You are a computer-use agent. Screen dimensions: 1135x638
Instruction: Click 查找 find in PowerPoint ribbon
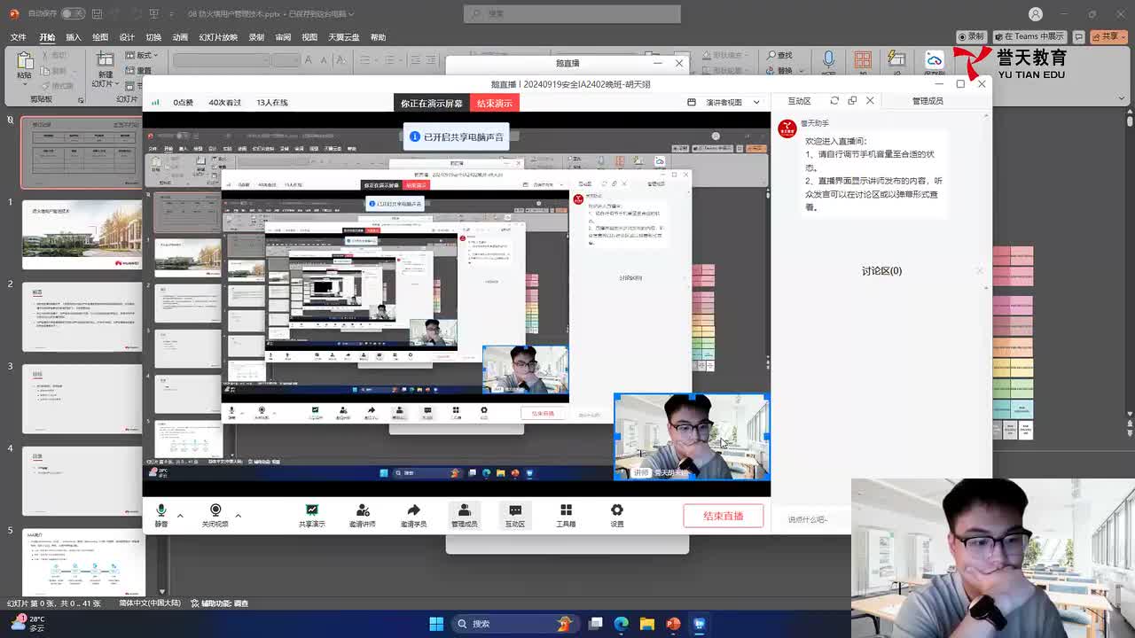pyautogui.click(x=779, y=55)
